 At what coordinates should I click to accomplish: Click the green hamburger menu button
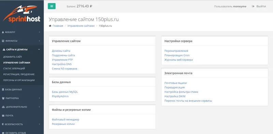[x=52, y=6]
